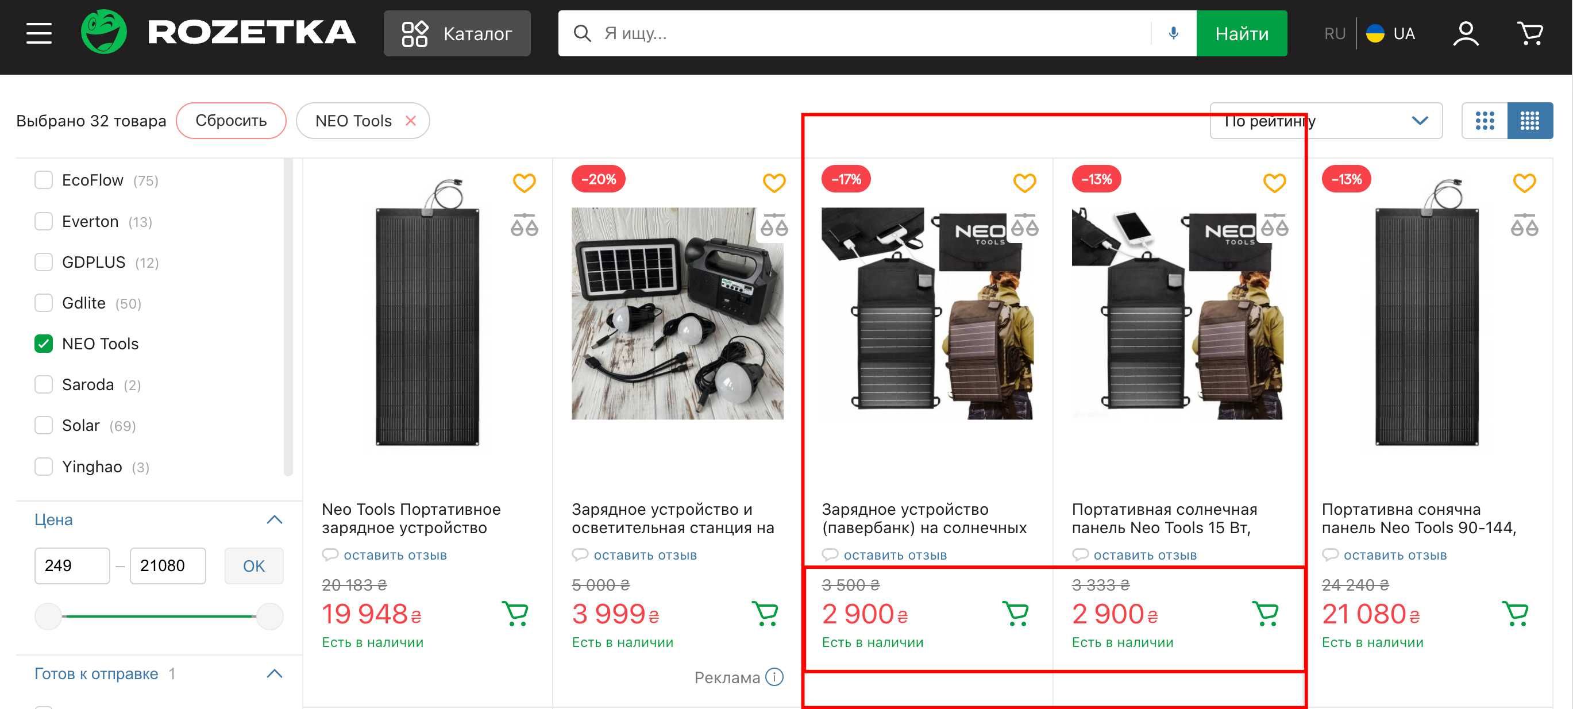1573x709 pixels.
Task: Check the Everton brand filter
Action: coord(43,221)
